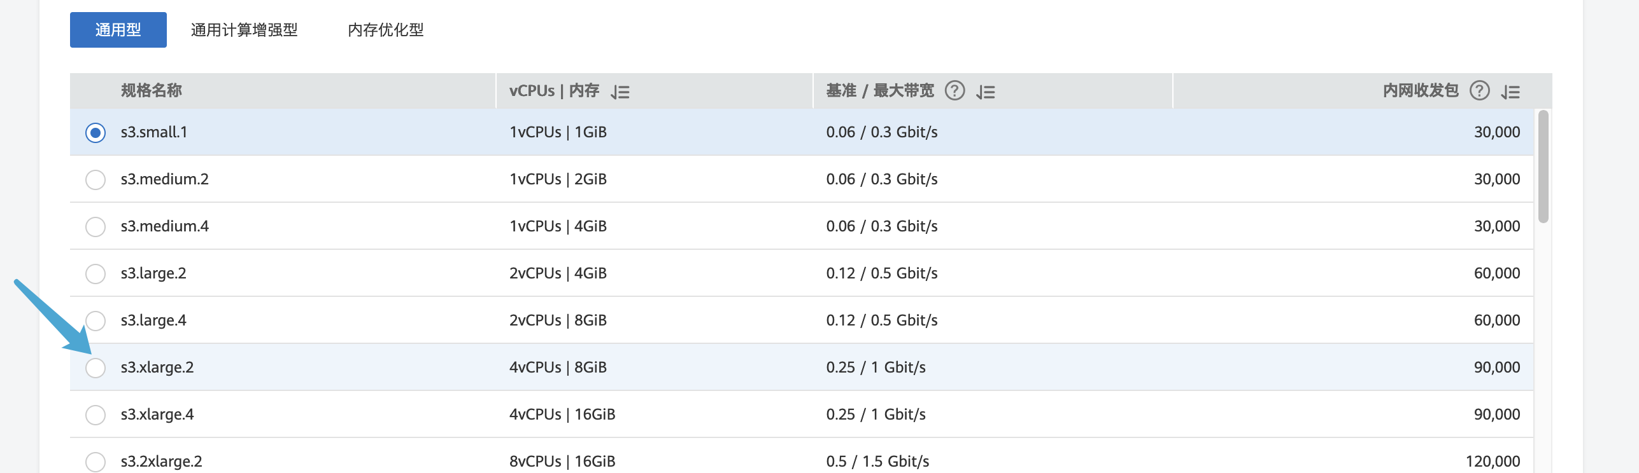Image resolution: width=1639 pixels, height=473 pixels.
Task: Click the 8vCPUs | 16GiB cell
Action: [562, 462]
